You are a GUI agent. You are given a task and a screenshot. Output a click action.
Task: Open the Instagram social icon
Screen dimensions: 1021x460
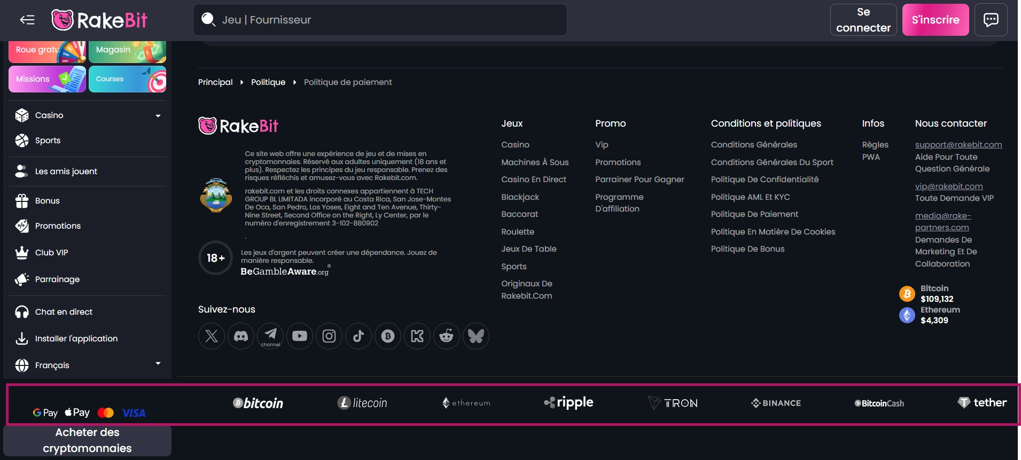pyautogui.click(x=329, y=336)
